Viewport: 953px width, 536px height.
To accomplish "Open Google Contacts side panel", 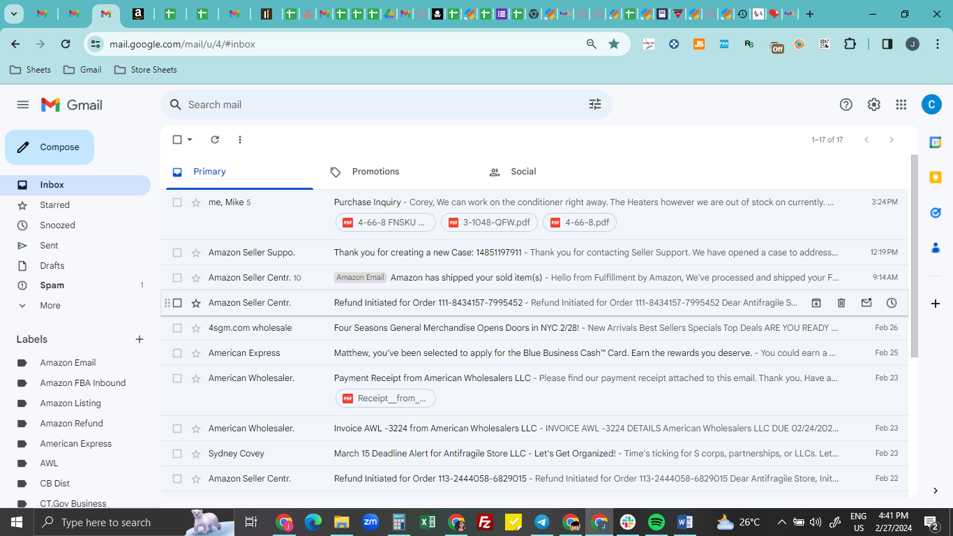I will 936,247.
